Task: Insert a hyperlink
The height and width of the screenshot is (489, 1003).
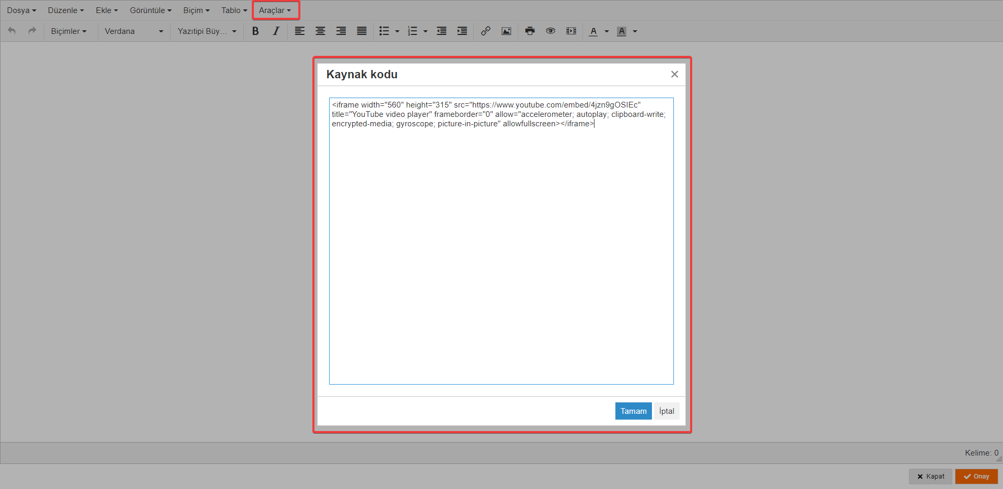Action: coord(486,31)
